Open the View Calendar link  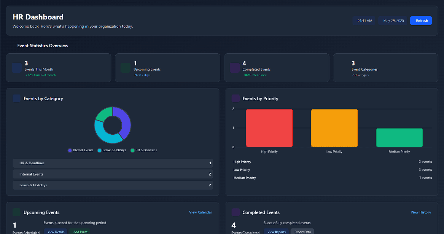point(200,212)
